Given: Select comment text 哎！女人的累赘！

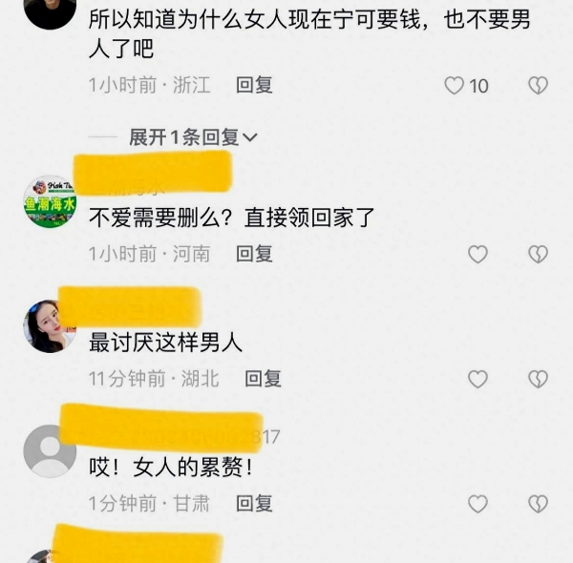Looking at the screenshot, I should [171, 468].
